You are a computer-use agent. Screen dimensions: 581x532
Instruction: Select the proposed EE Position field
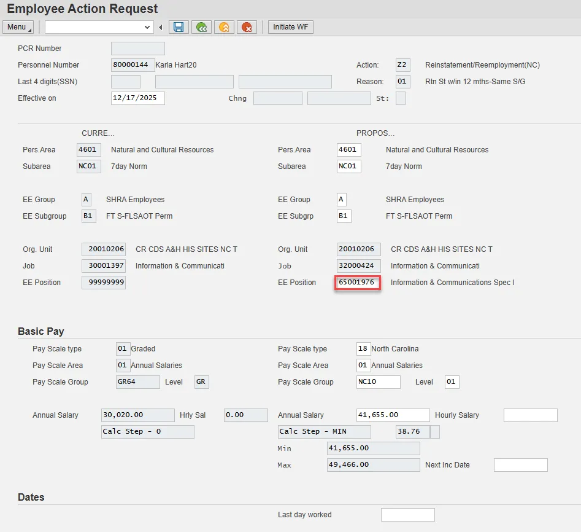(358, 283)
